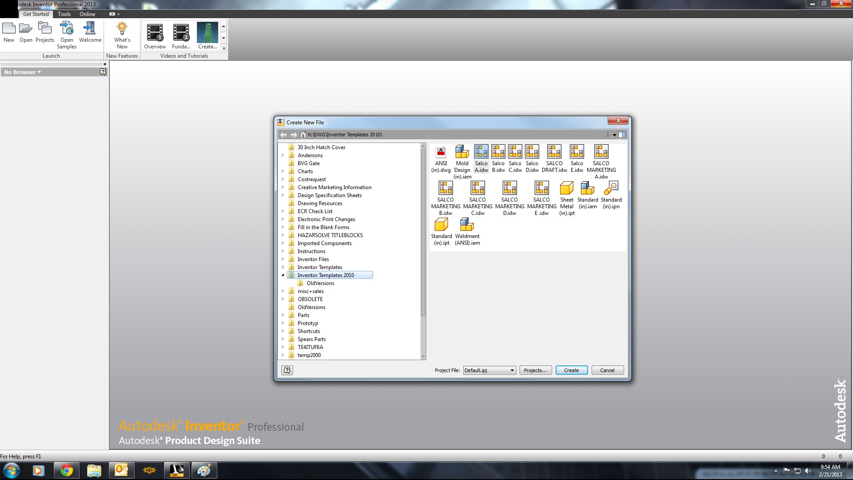The height and width of the screenshot is (480, 853).
Task: Select SALCO MARKETING E.idw template
Action: [541, 198]
